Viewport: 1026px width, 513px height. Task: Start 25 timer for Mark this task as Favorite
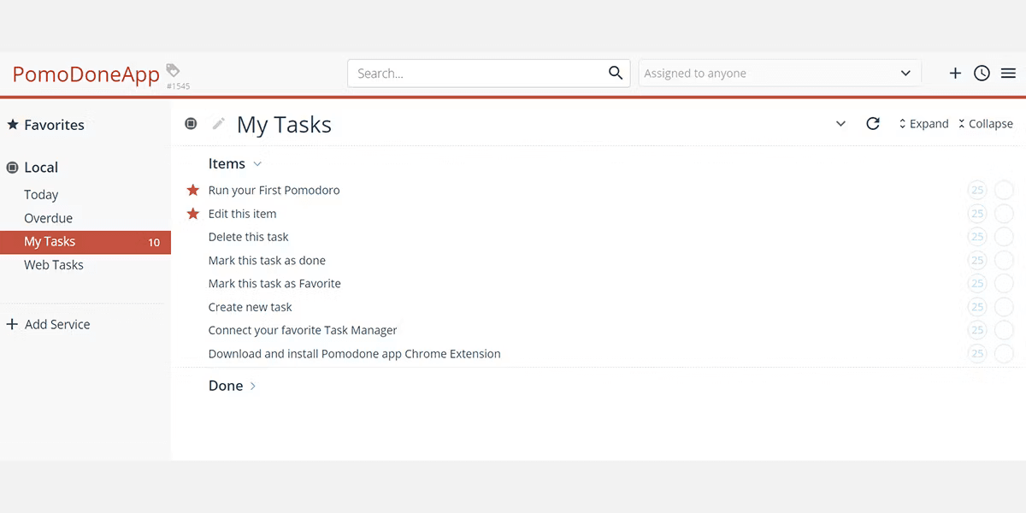[977, 284]
